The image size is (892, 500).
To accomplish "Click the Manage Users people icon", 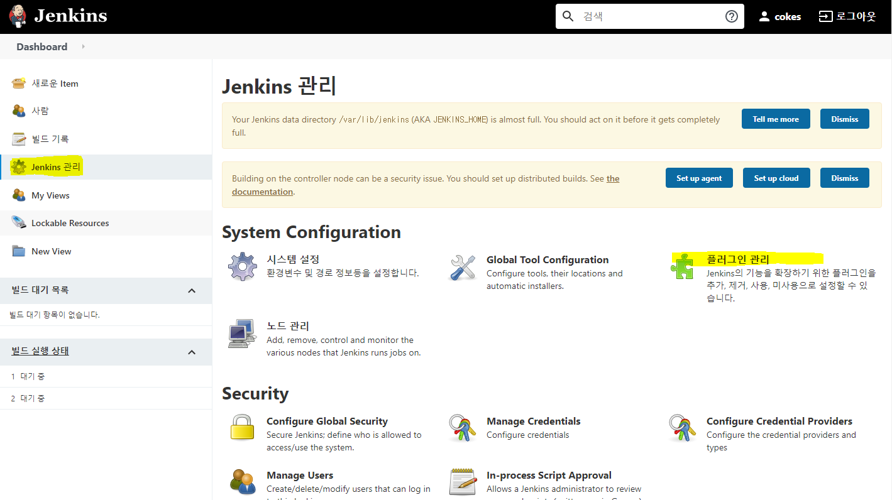I will click(x=243, y=482).
